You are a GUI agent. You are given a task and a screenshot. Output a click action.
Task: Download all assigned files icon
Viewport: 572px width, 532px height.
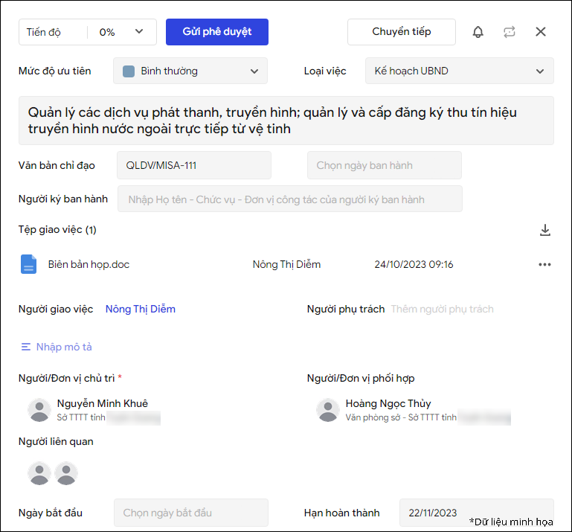click(x=545, y=230)
